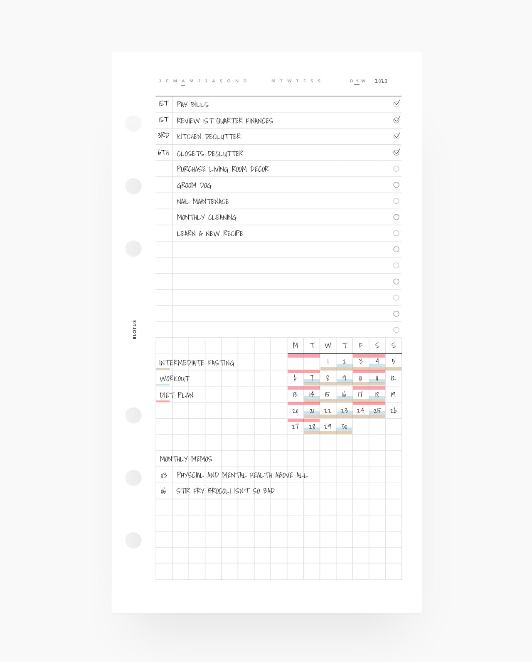Open the Purchase Living Room Decor task
This screenshot has width=532, height=662.
pyautogui.click(x=223, y=169)
